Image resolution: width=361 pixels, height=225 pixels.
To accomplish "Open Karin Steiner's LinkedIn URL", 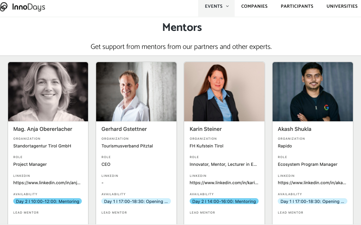I will coord(224,183).
